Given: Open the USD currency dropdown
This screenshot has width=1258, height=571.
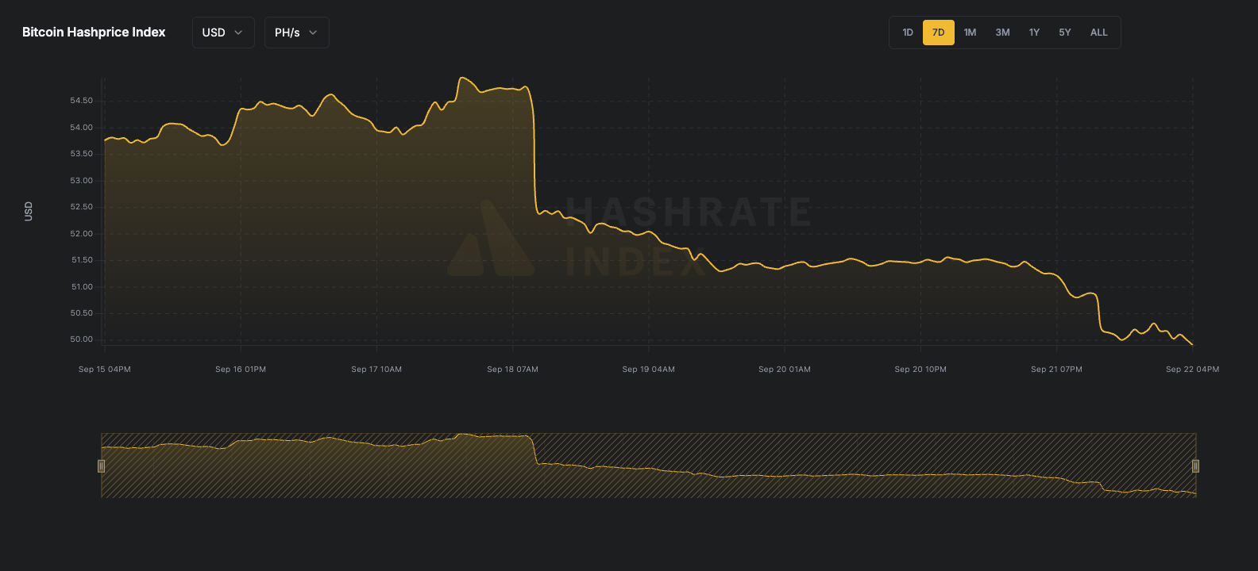Looking at the screenshot, I should (x=223, y=33).
